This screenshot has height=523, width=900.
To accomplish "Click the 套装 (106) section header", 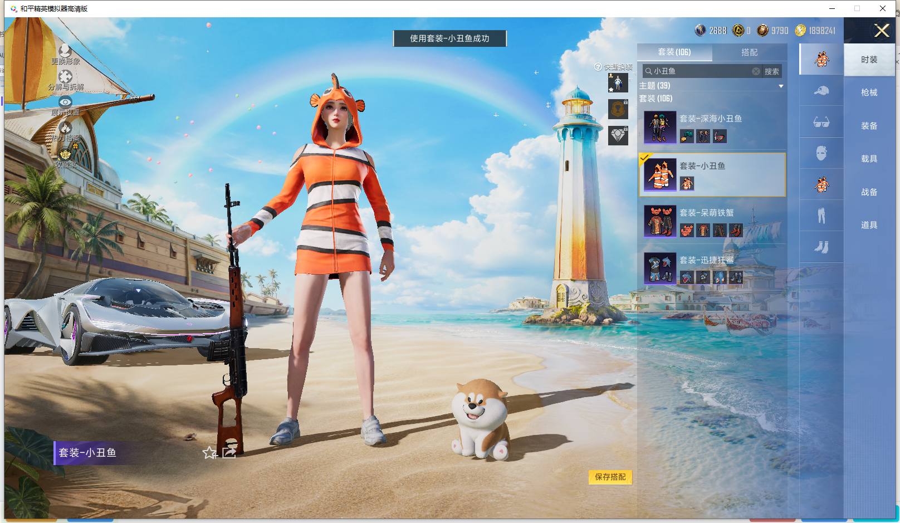I will [x=656, y=99].
